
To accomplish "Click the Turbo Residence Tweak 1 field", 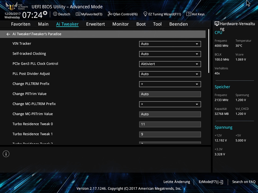I will point(170,134).
